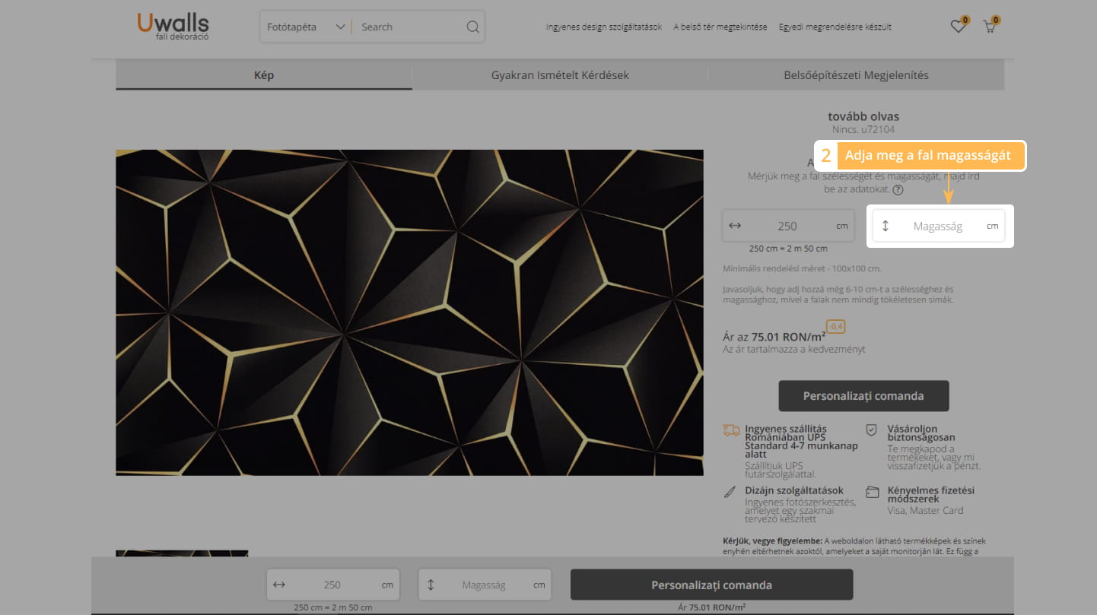Click the help question mark icon
Image resolution: width=1097 pixels, height=615 pixels.
[x=898, y=190]
